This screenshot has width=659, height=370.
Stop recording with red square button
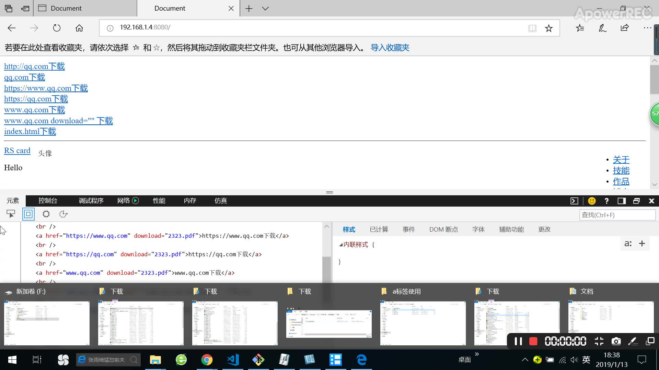pyautogui.click(x=533, y=342)
